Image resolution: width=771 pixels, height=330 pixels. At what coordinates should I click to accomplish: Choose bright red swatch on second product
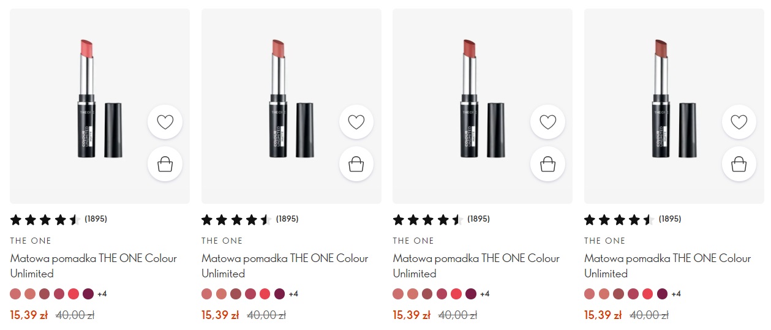(x=265, y=294)
